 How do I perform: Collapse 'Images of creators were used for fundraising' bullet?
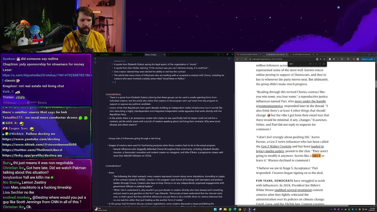click(107, 145)
